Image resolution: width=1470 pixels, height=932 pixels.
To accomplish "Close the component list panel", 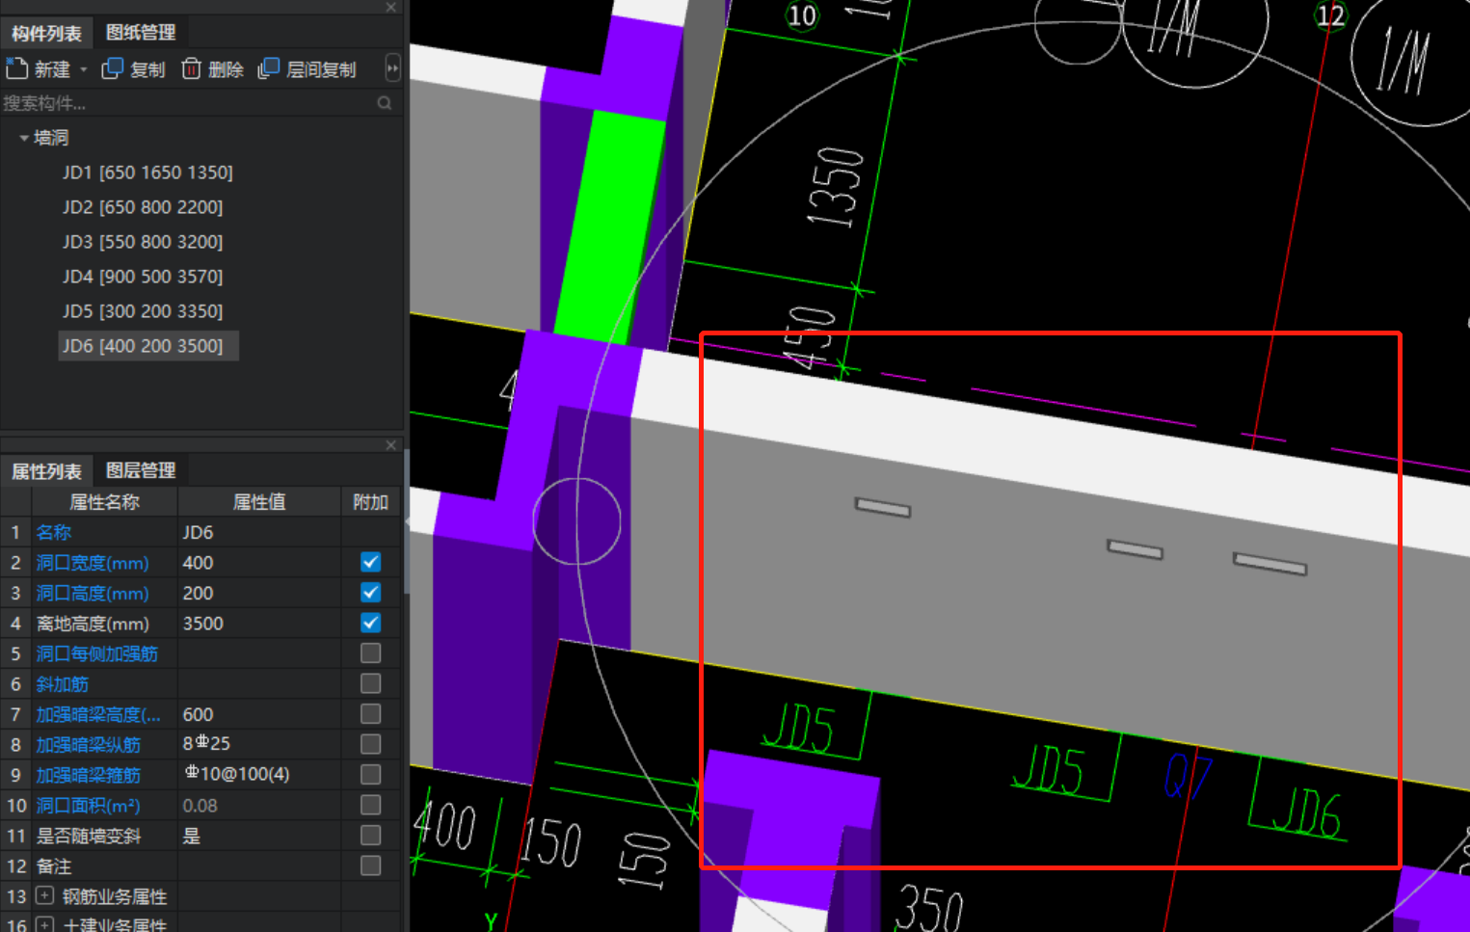I will 390,8.
